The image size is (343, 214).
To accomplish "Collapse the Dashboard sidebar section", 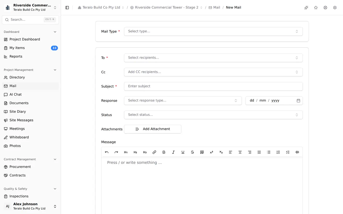I will [55, 32].
